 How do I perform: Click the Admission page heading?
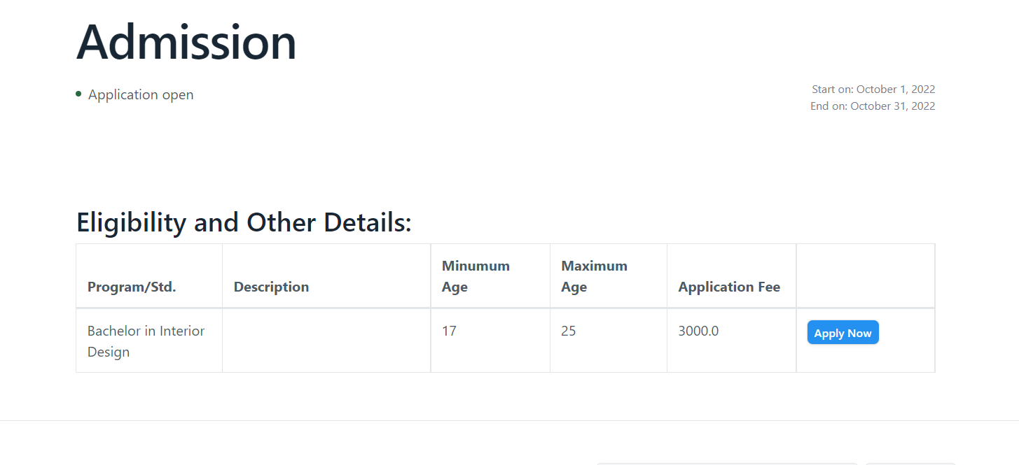pos(186,42)
